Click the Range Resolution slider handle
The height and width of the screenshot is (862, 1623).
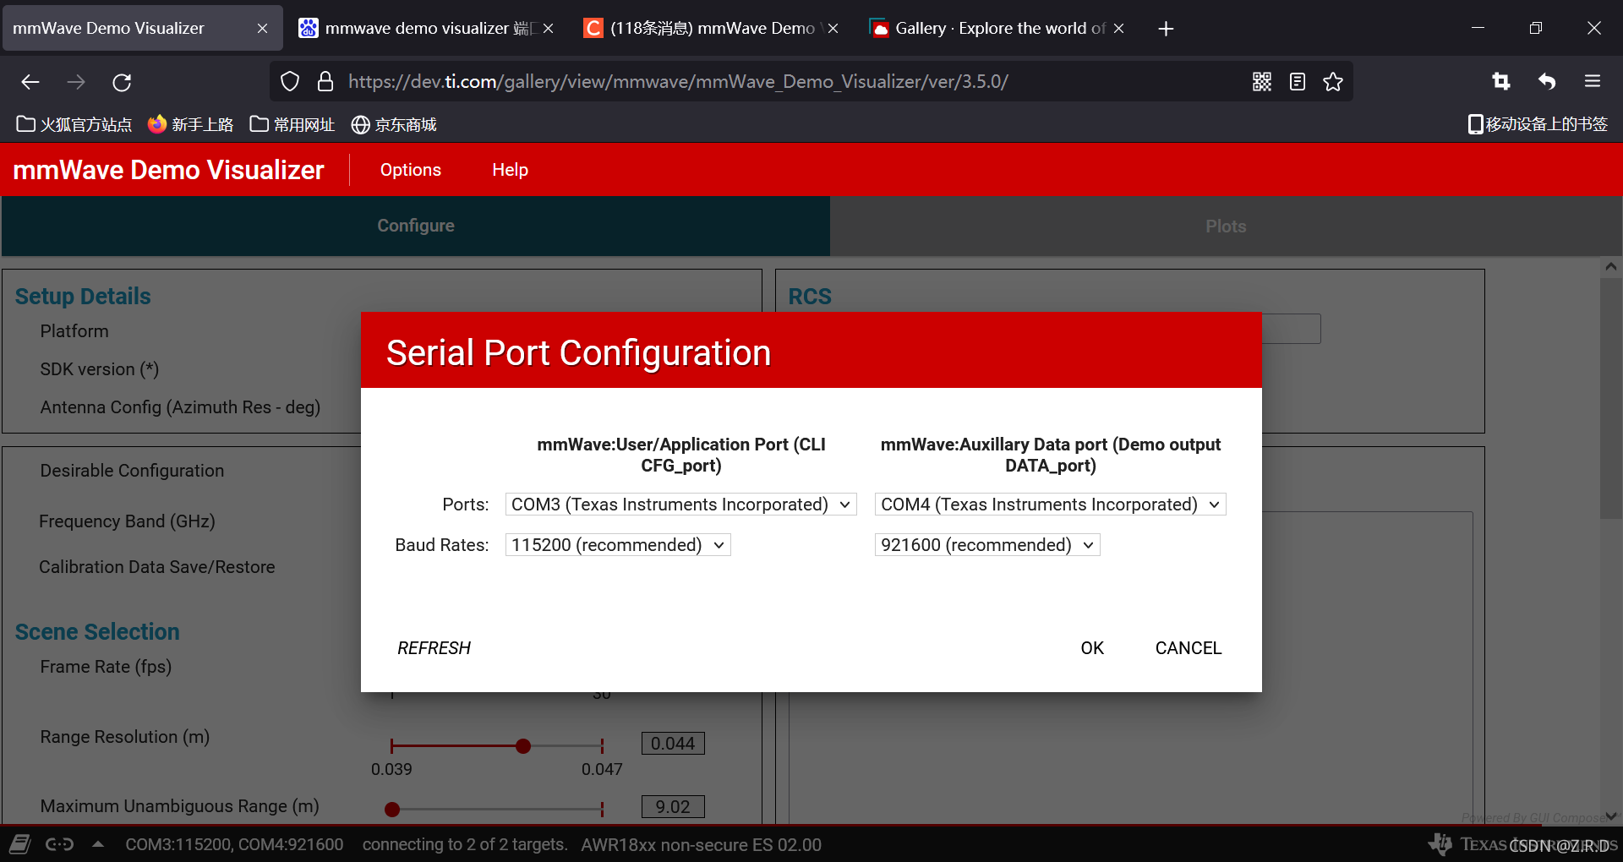coord(523,745)
